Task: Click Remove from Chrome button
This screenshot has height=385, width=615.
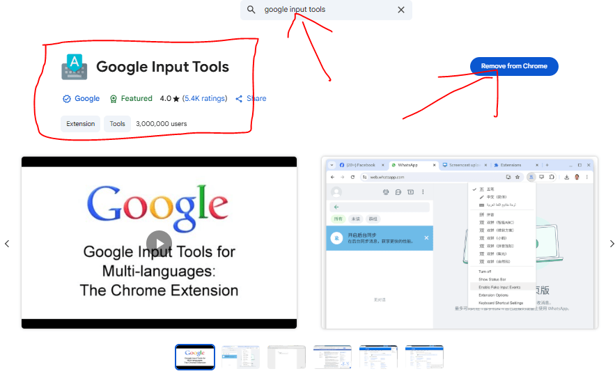Action: (514, 66)
